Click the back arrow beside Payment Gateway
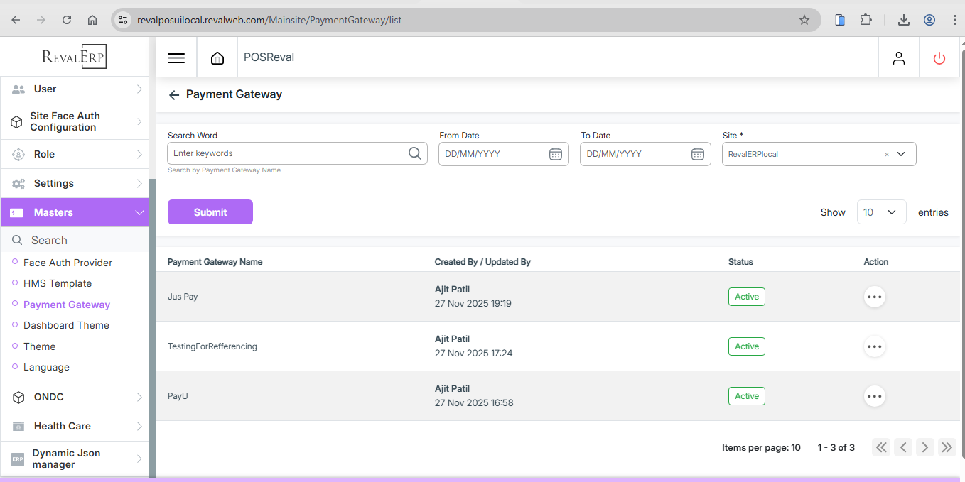Image resolution: width=965 pixels, height=482 pixels. tap(174, 95)
